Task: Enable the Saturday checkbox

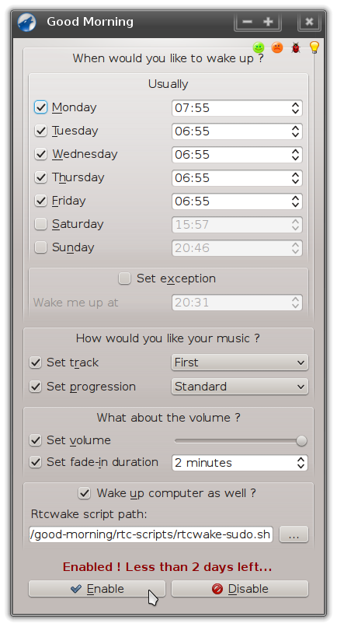Action: click(x=40, y=224)
